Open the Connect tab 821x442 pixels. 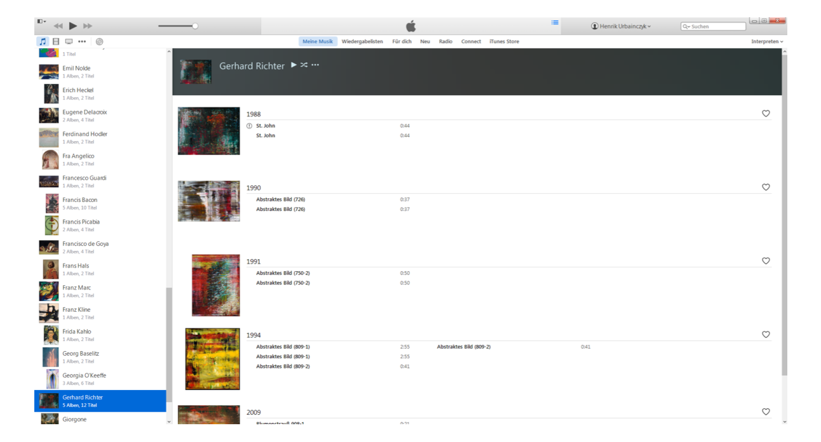click(471, 41)
